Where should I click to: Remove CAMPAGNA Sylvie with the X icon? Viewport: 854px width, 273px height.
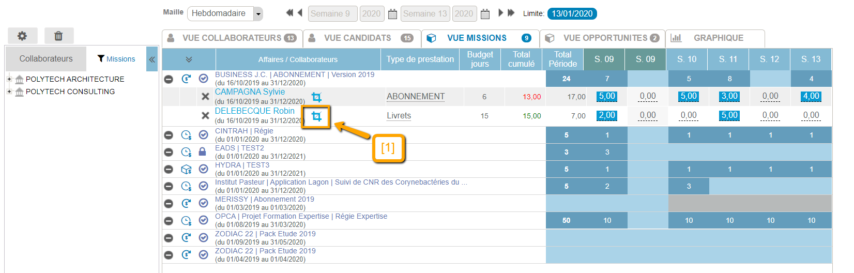pyautogui.click(x=205, y=97)
